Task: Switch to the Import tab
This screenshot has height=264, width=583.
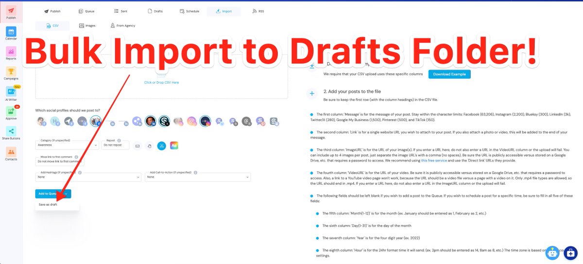Action: (x=223, y=11)
